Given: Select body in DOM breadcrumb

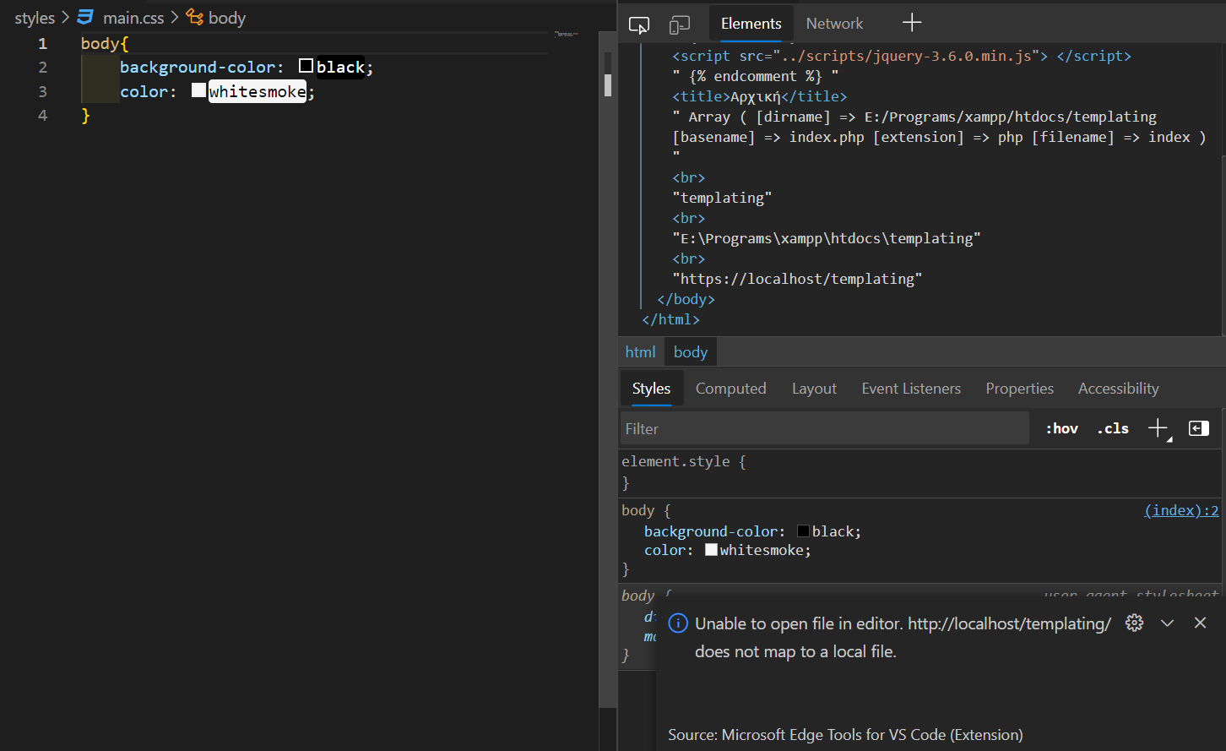Looking at the screenshot, I should click(x=691, y=352).
